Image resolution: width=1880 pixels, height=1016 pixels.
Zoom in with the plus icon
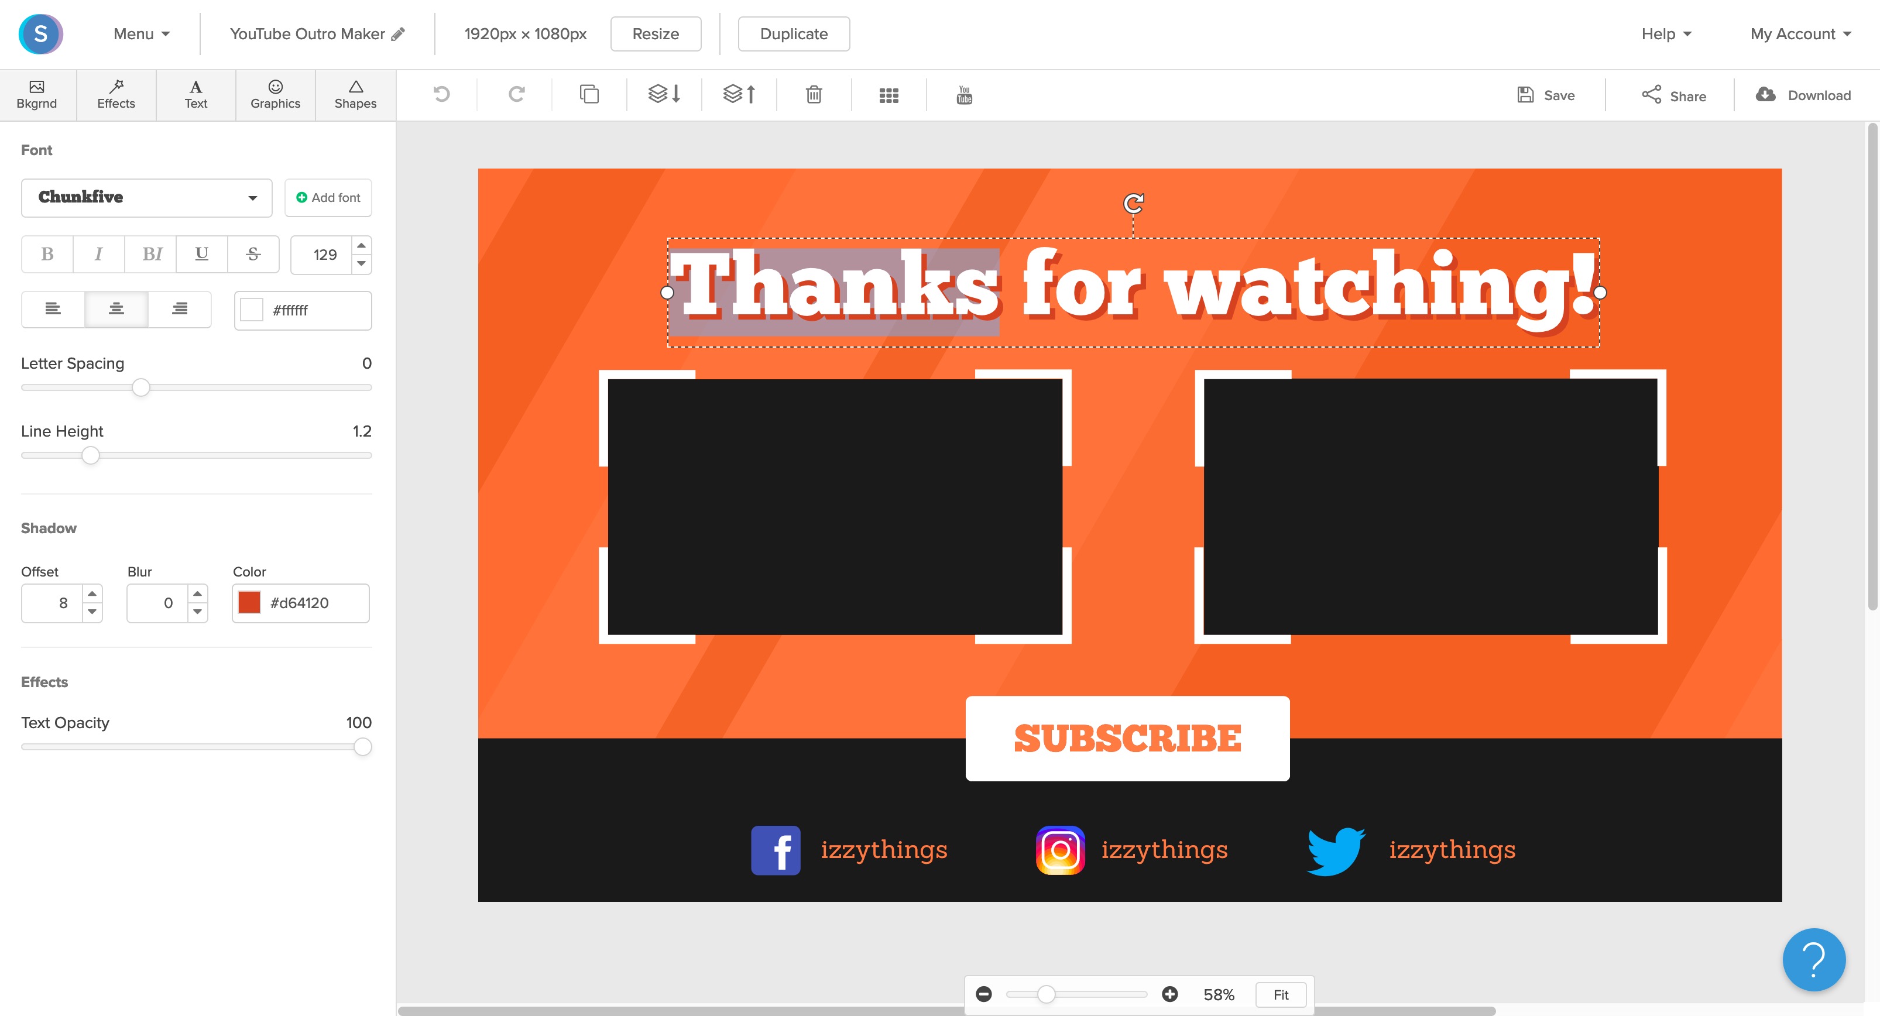(1169, 994)
